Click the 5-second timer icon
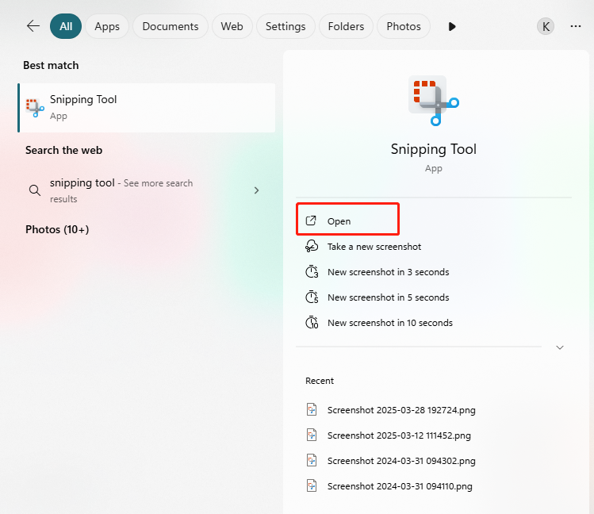The height and width of the screenshot is (514, 594). tap(312, 297)
